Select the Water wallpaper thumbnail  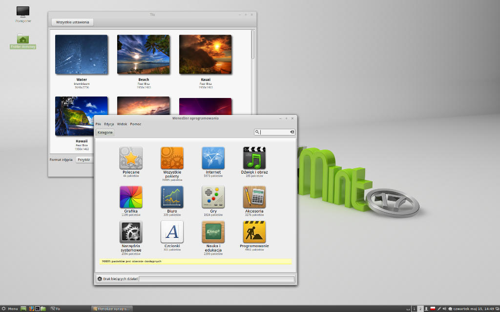point(82,55)
